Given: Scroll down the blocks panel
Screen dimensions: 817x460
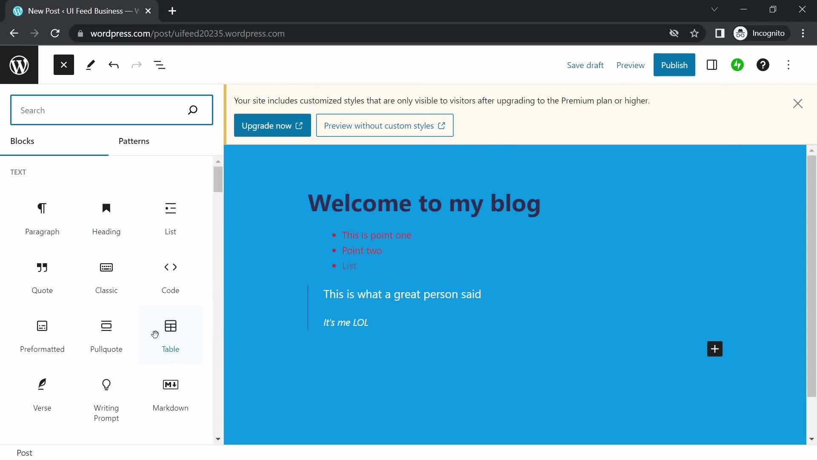Looking at the screenshot, I should pyautogui.click(x=218, y=438).
